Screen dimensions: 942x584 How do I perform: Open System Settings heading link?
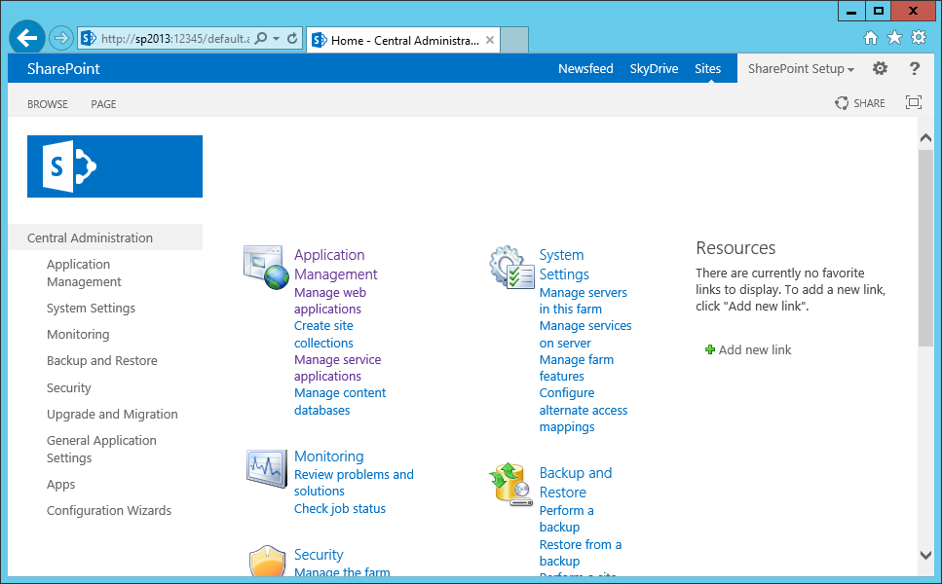(x=564, y=265)
